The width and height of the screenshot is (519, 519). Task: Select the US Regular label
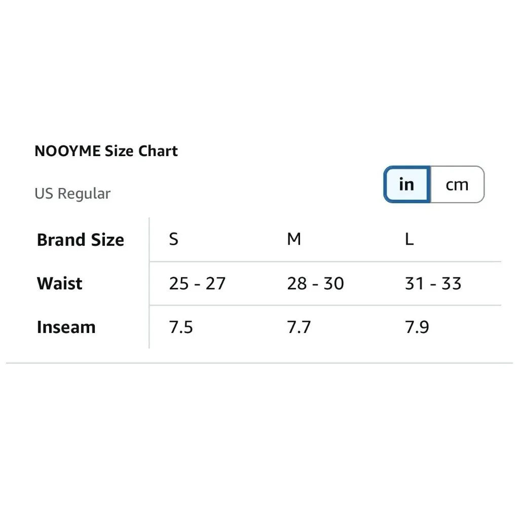click(72, 193)
